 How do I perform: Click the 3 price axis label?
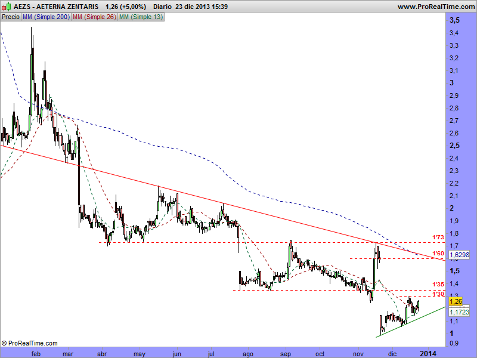pos(452,83)
